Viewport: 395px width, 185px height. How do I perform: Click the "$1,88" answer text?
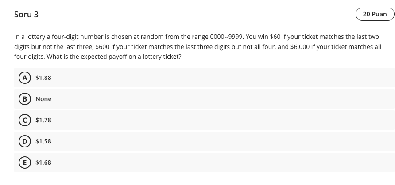coord(43,78)
